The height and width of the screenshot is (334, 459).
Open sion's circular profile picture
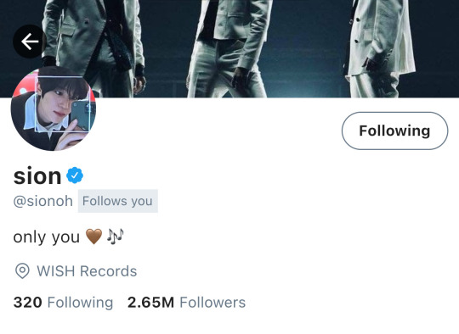54,109
